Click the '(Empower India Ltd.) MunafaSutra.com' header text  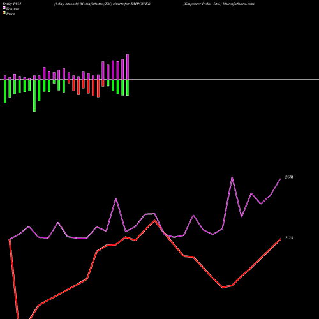pos(219,4)
